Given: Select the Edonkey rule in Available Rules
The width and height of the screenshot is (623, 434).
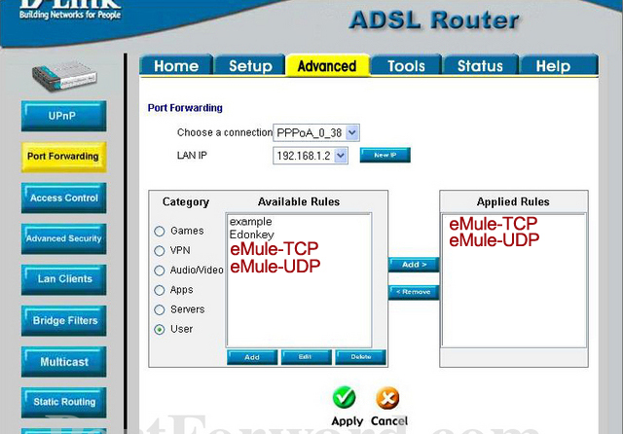Looking at the screenshot, I should [x=251, y=235].
